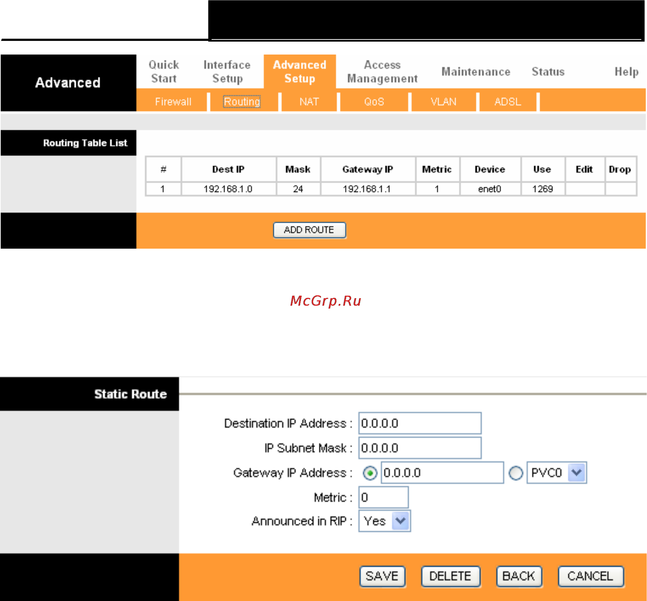Open the Firewall submenu
Image resolution: width=647 pixels, height=601 pixels.
pos(173,102)
